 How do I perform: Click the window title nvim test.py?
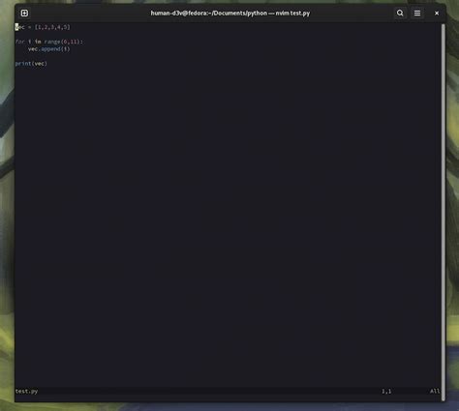pos(230,14)
